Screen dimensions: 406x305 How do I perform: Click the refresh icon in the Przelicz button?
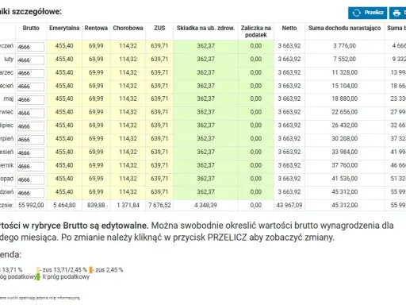356,13
